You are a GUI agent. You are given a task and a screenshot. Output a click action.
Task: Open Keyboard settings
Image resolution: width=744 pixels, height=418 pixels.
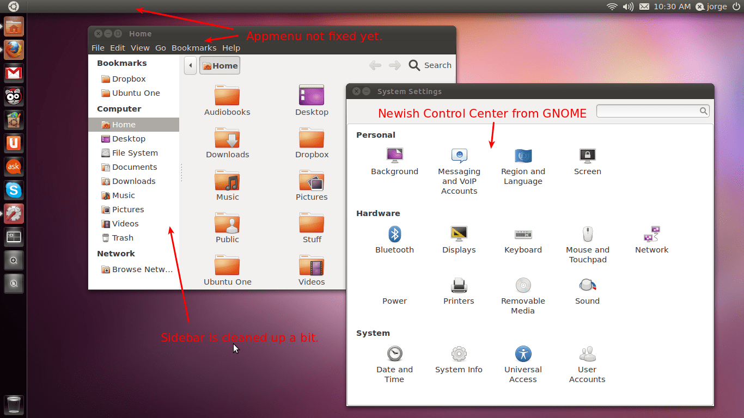tap(523, 240)
